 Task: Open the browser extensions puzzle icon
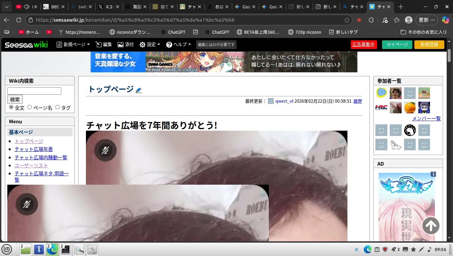(371, 20)
